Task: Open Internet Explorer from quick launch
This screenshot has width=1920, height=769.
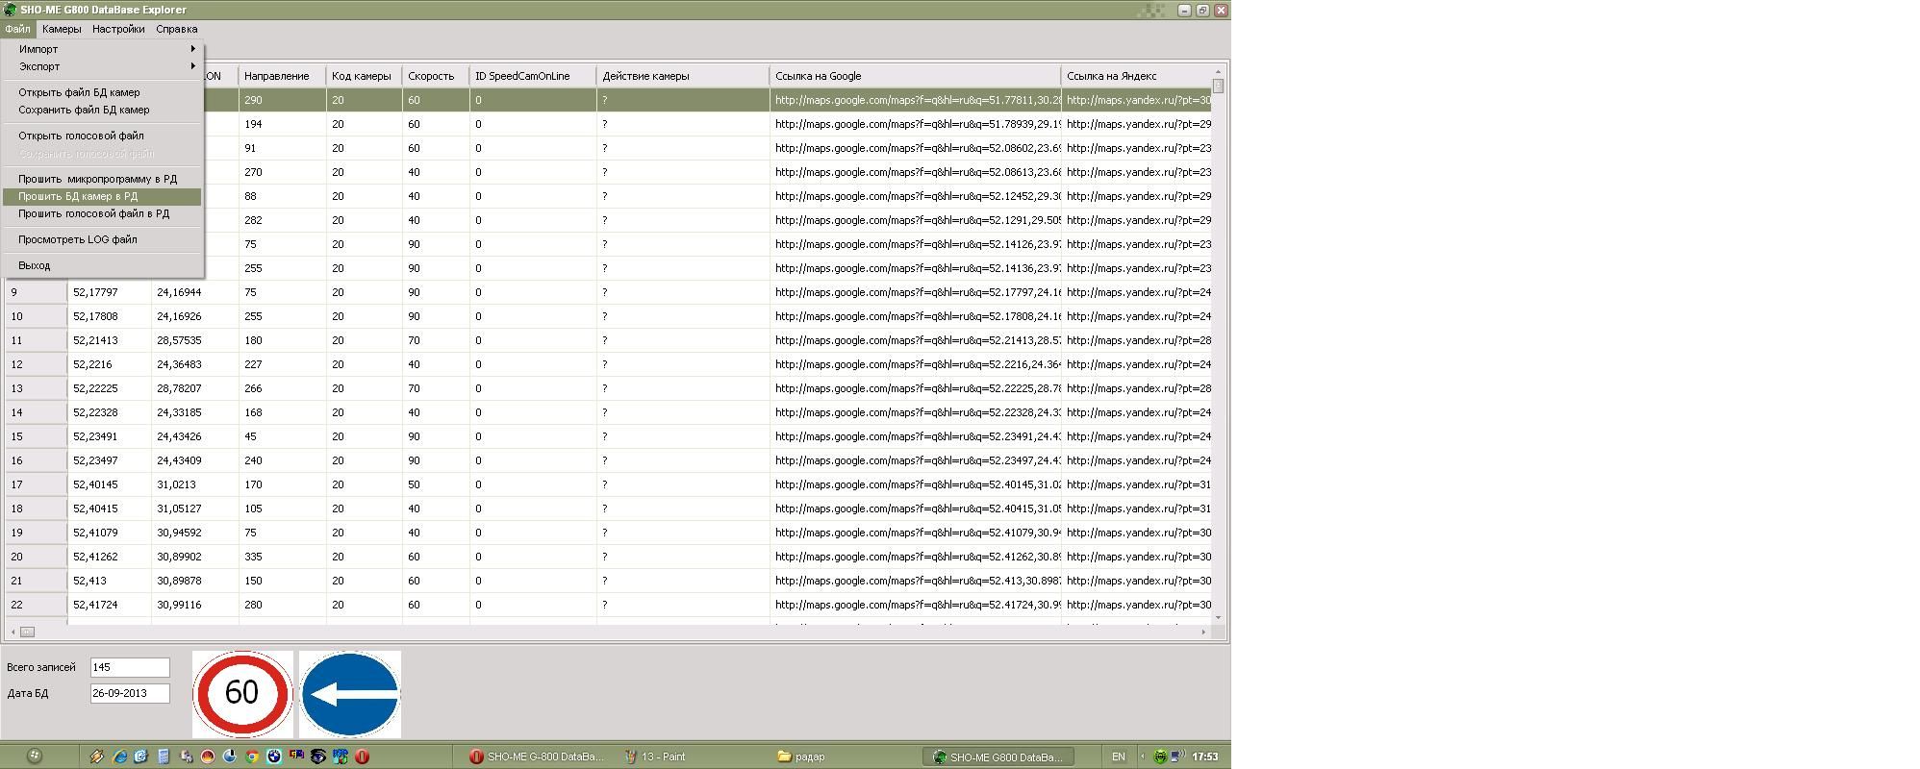Action: [x=119, y=757]
